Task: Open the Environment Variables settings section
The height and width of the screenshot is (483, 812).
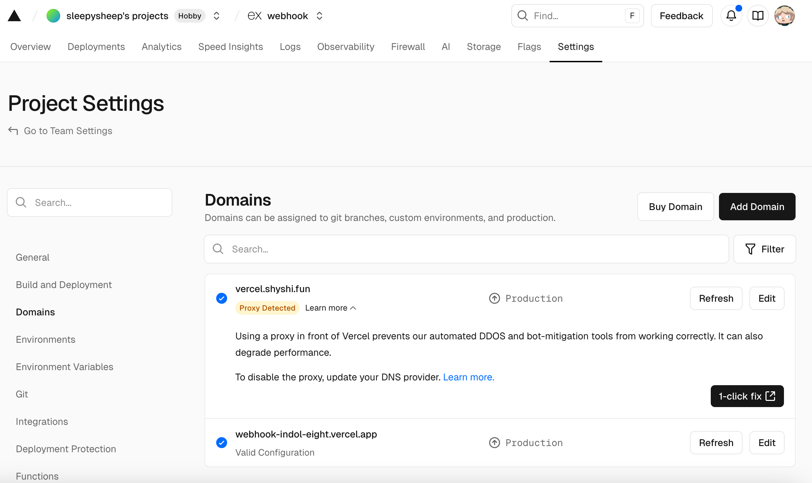Action: coord(64,367)
